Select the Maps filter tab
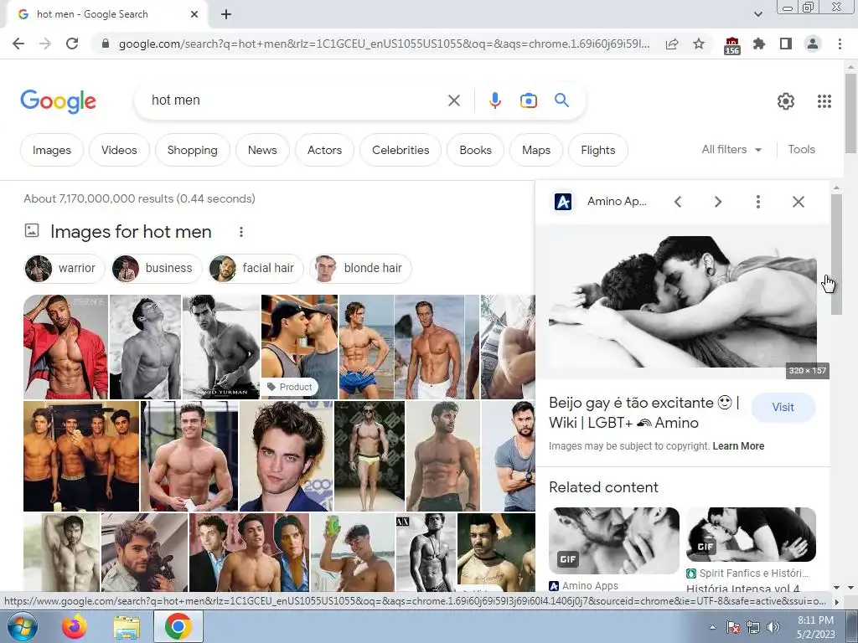Viewport: 858px width, 643px height. (536, 150)
